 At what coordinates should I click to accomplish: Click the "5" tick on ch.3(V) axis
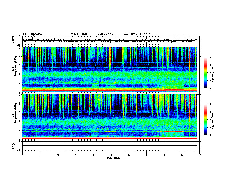20,142
